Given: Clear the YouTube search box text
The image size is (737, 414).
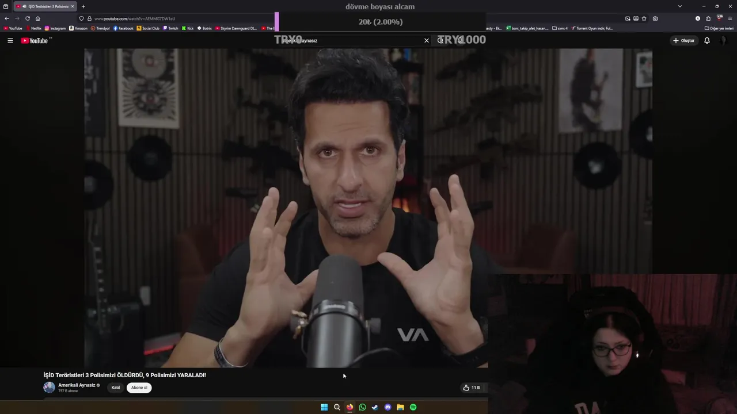Looking at the screenshot, I should [x=427, y=40].
